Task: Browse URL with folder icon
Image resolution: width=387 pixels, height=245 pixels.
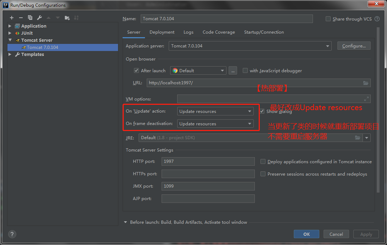Action: click(x=365, y=83)
